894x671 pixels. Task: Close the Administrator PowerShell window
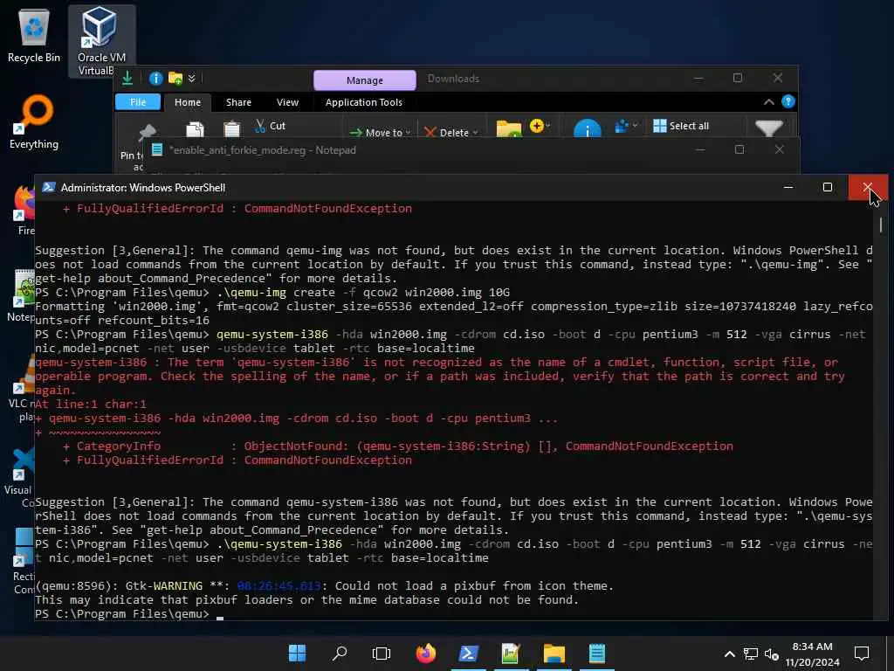point(868,187)
